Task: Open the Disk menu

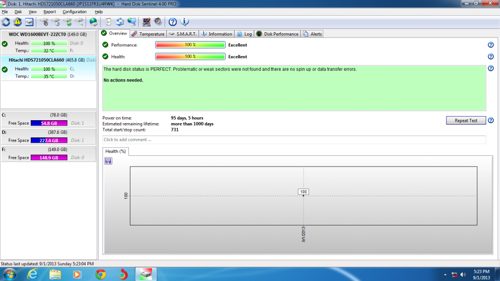Action: tap(18, 12)
